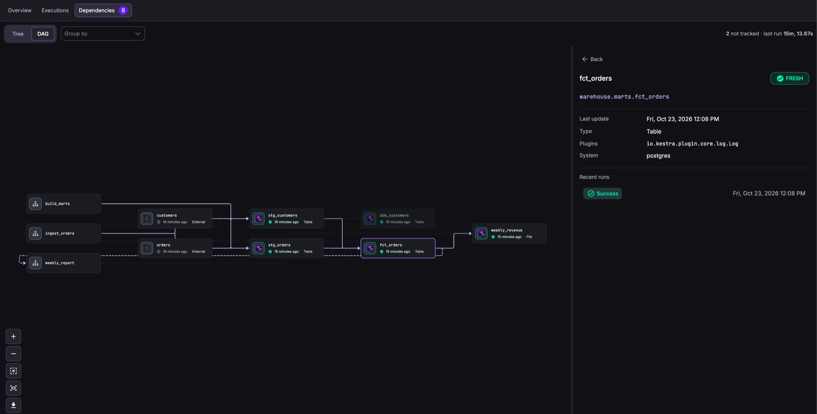Select the Dependencies tab
The width and height of the screenshot is (817, 414).
pyautogui.click(x=103, y=10)
